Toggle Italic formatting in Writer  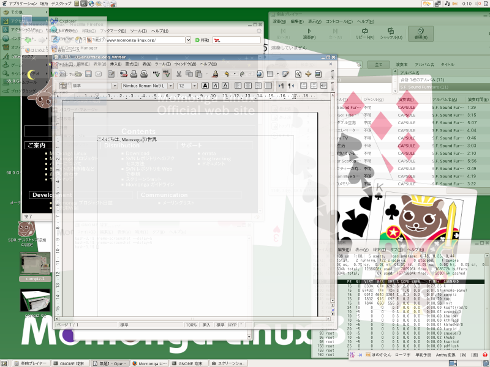pos(216,86)
